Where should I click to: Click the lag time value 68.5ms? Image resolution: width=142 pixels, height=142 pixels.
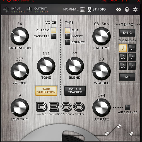pos(102,24)
